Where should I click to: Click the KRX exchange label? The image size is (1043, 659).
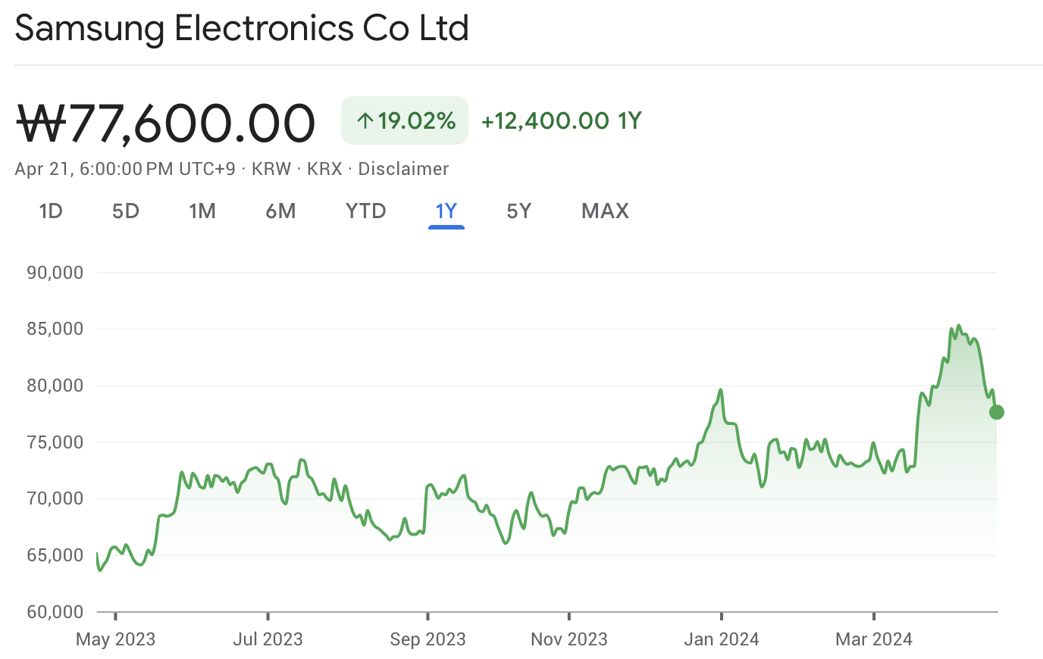click(x=324, y=169)
